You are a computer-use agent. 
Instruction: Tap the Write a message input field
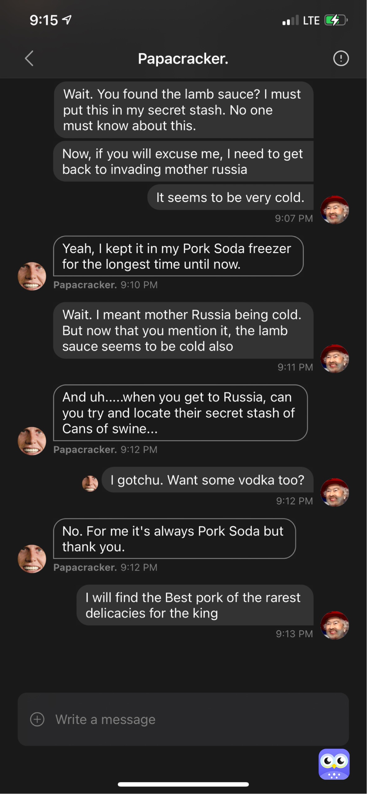click(124, 719)
